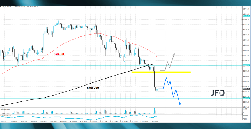Click the 12519.80 price axis label
Image resolution: width=251 pixels, height=129 pixels.
click(246, 55)
